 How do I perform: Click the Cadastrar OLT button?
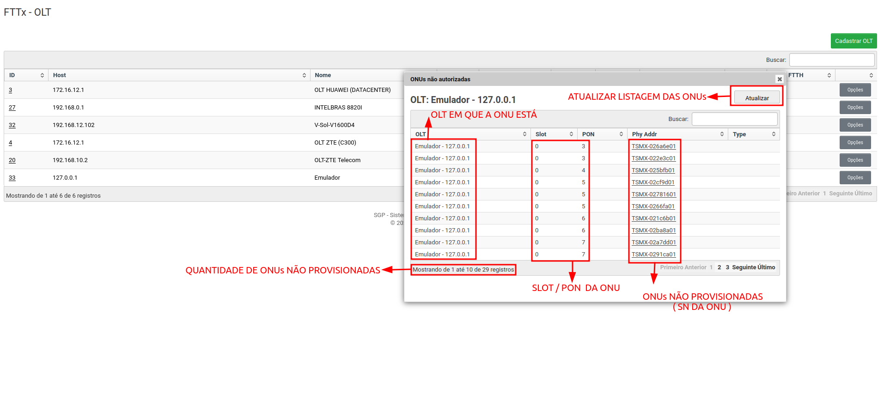tap(853, 41)
